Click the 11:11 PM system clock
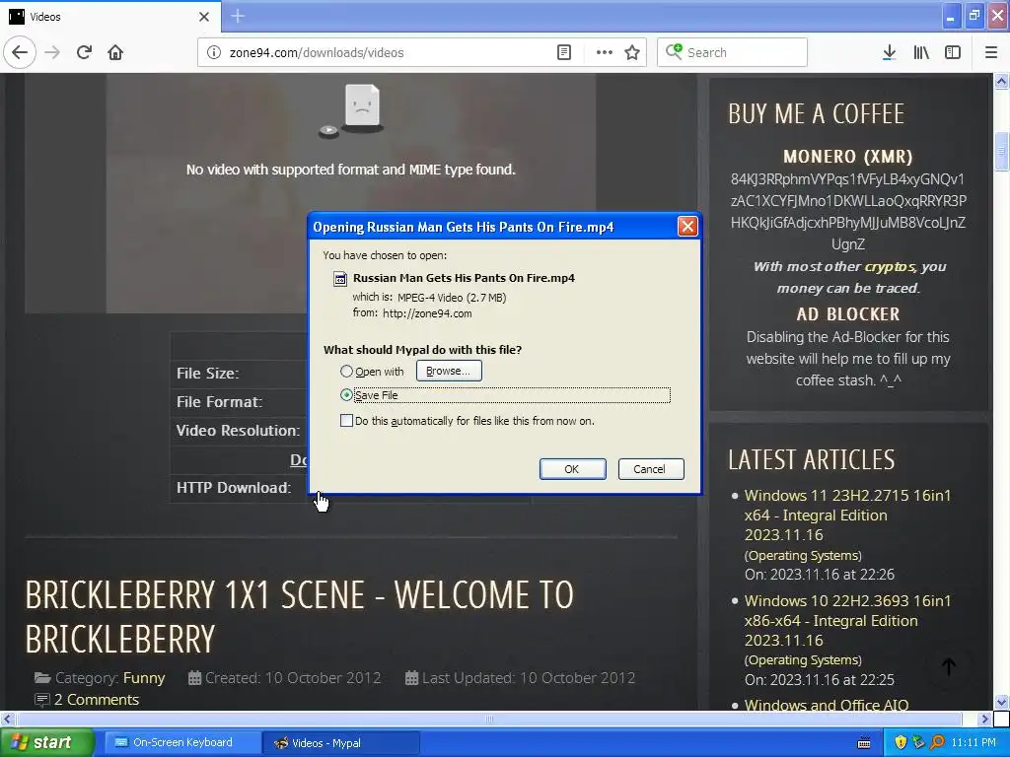 [x=974, y=743]
